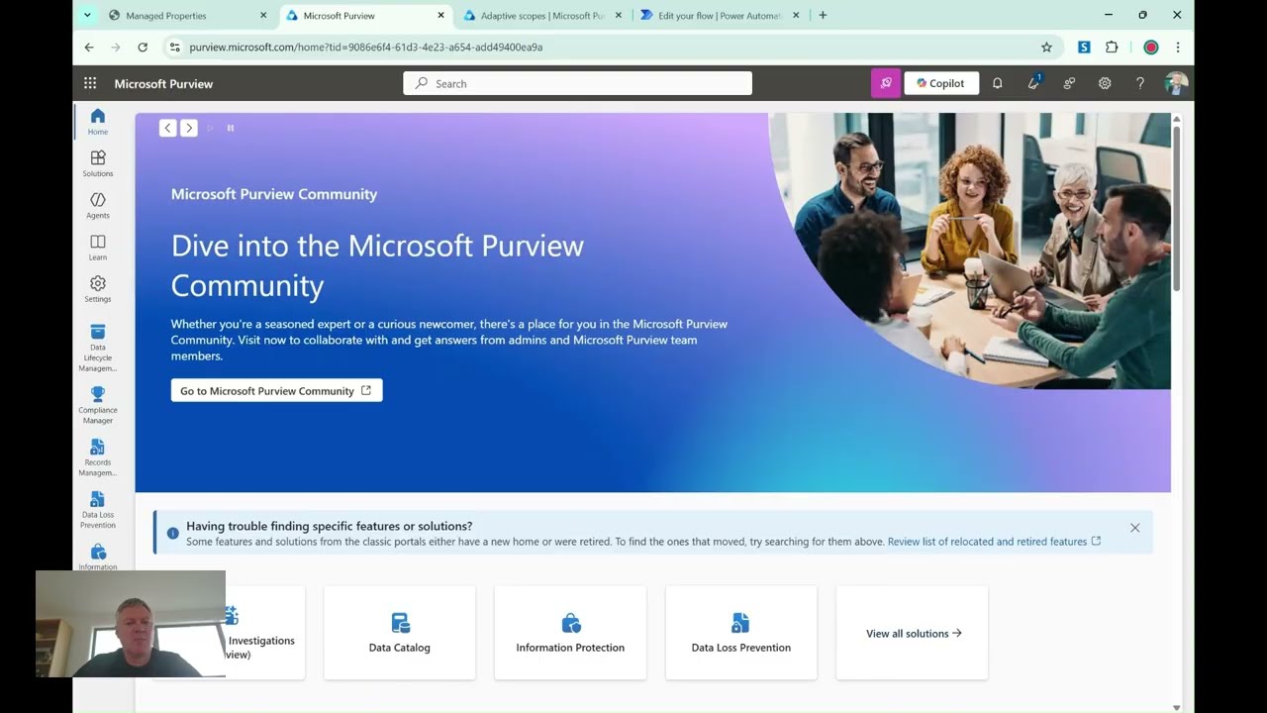Open Data Loss Prevention in sidebar

pyautogui.click(x=98, y=510)
